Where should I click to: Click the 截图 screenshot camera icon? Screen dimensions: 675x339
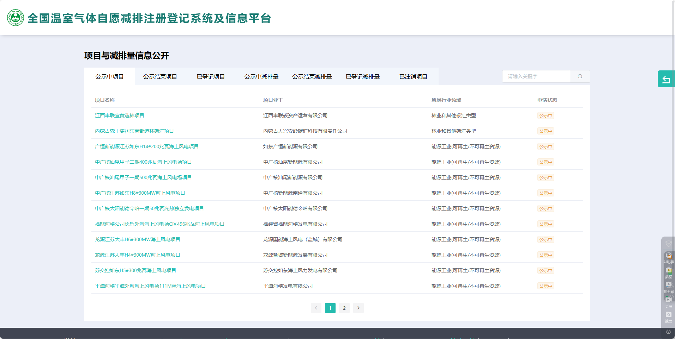(668, 271)
